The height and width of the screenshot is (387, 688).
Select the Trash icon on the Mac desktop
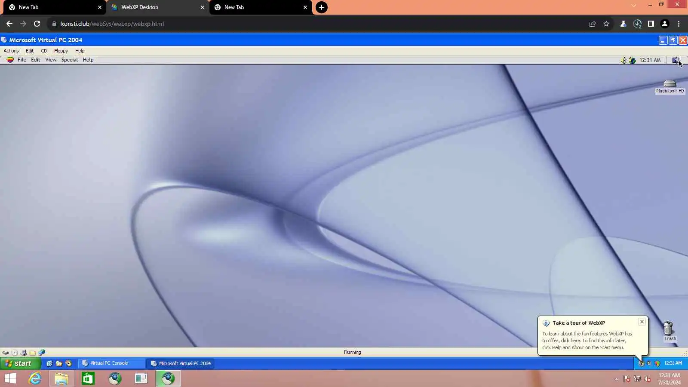pyautogui.click(x=668, y=331)
